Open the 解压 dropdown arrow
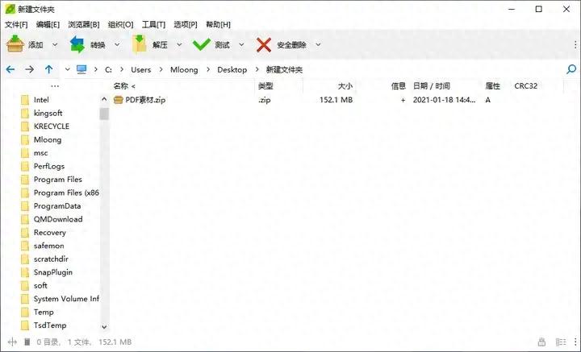The width and height of the screenshot is (581, 352). [x=179, y=45]
